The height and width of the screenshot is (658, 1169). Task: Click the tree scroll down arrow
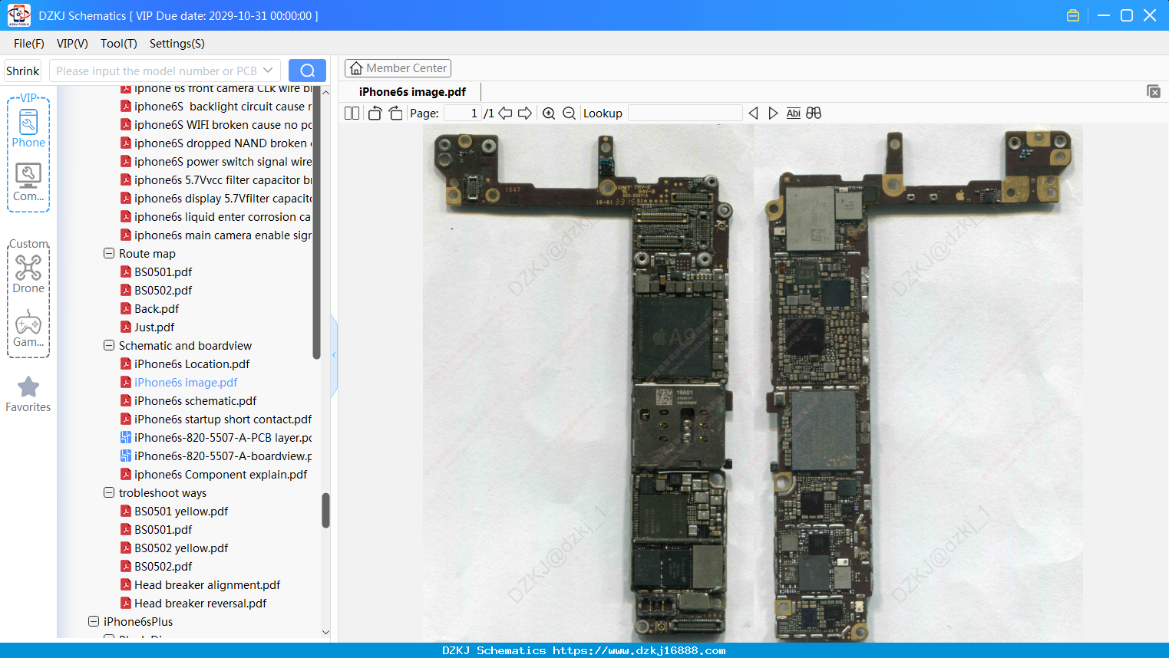click(325, 633)
